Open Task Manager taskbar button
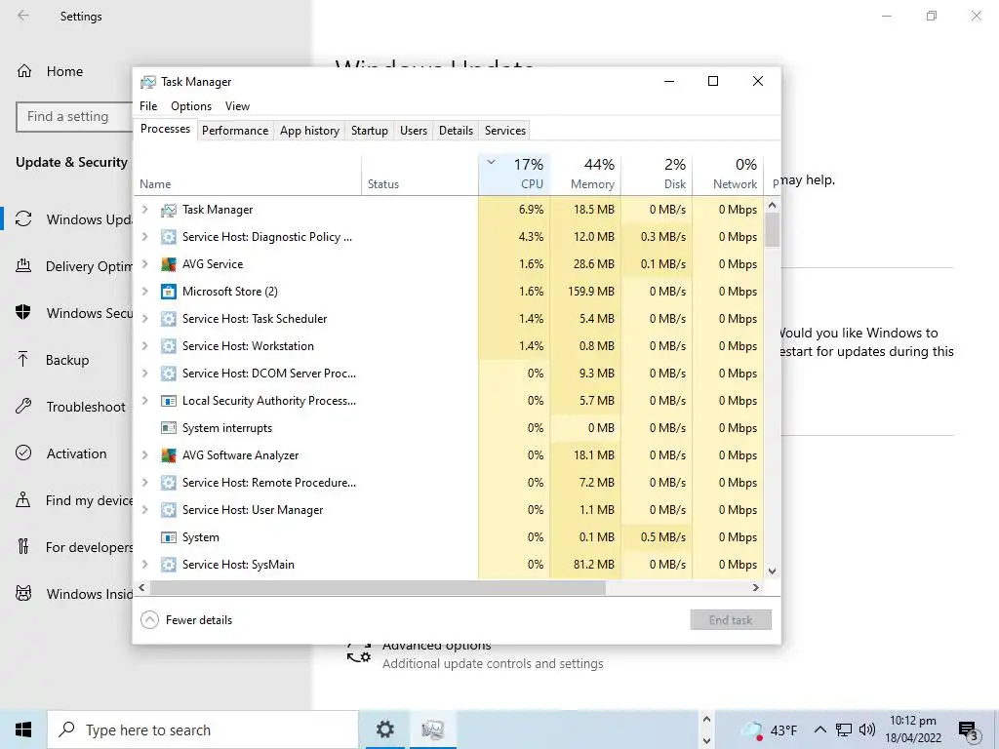 [432, 729]
